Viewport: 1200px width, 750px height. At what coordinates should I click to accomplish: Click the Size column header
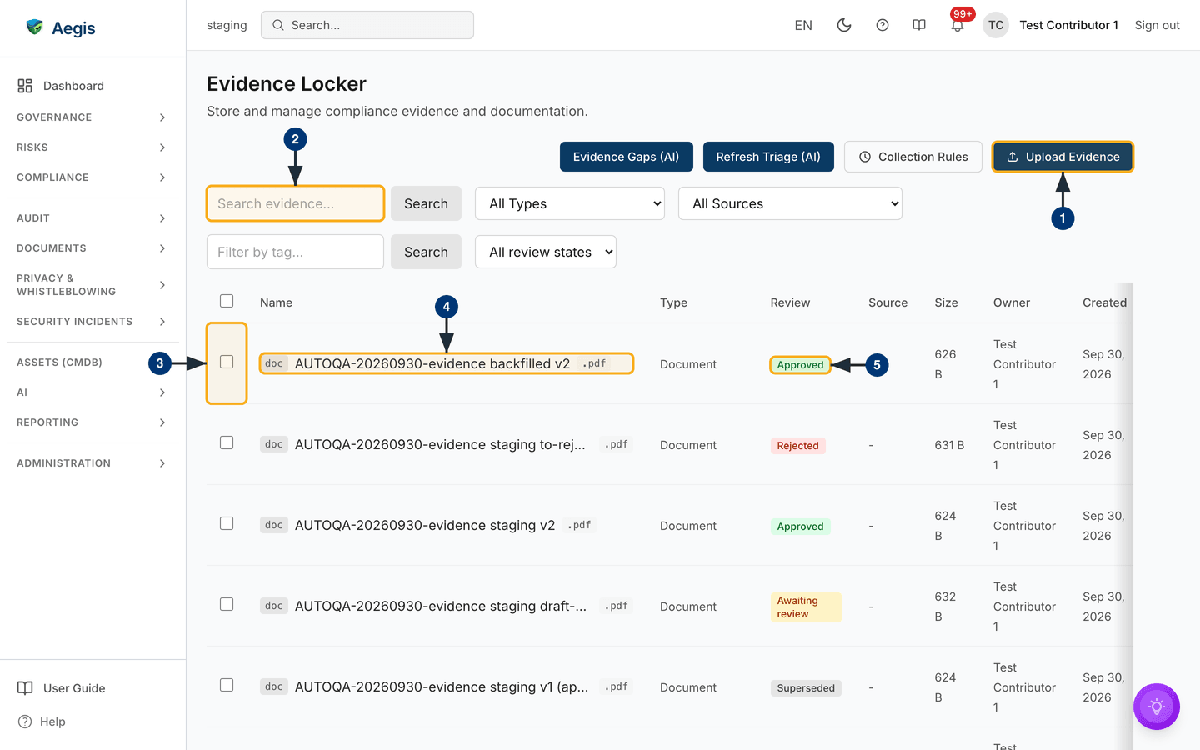(x=946, y=302)
